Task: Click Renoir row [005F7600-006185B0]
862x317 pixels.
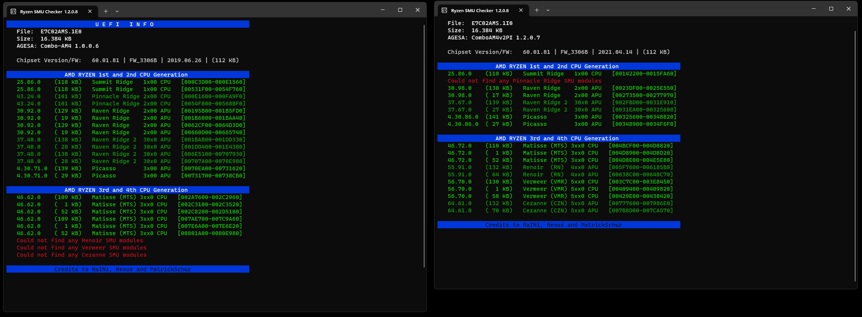Action: click(x=560, y=167)
